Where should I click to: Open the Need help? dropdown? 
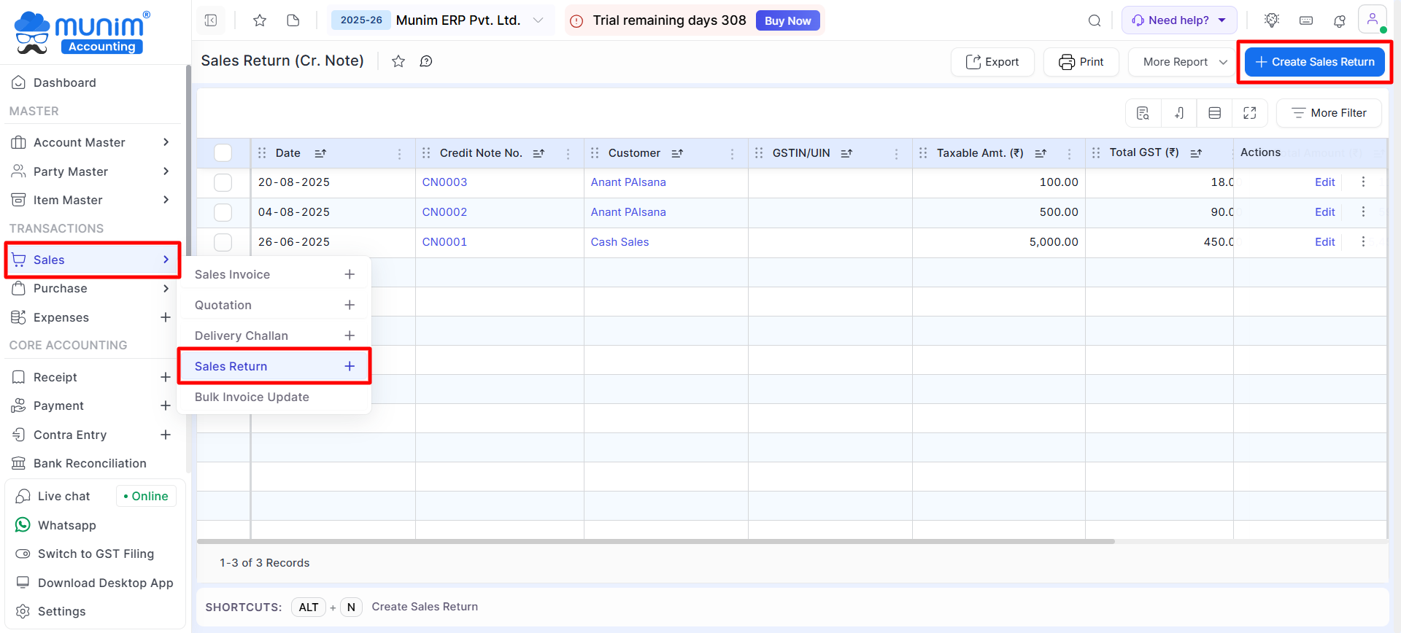[1178, 20]
